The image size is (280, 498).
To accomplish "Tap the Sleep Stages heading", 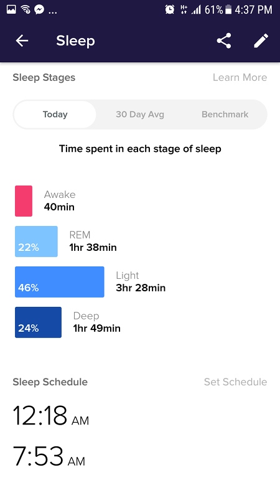I will coord(44,77).
